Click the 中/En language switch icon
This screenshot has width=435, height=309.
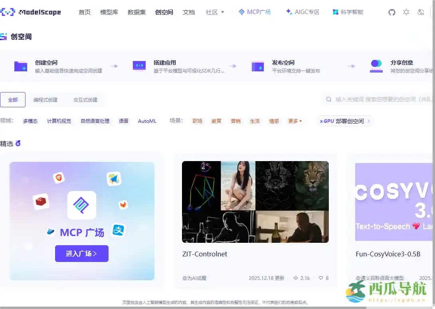(421, 12)
